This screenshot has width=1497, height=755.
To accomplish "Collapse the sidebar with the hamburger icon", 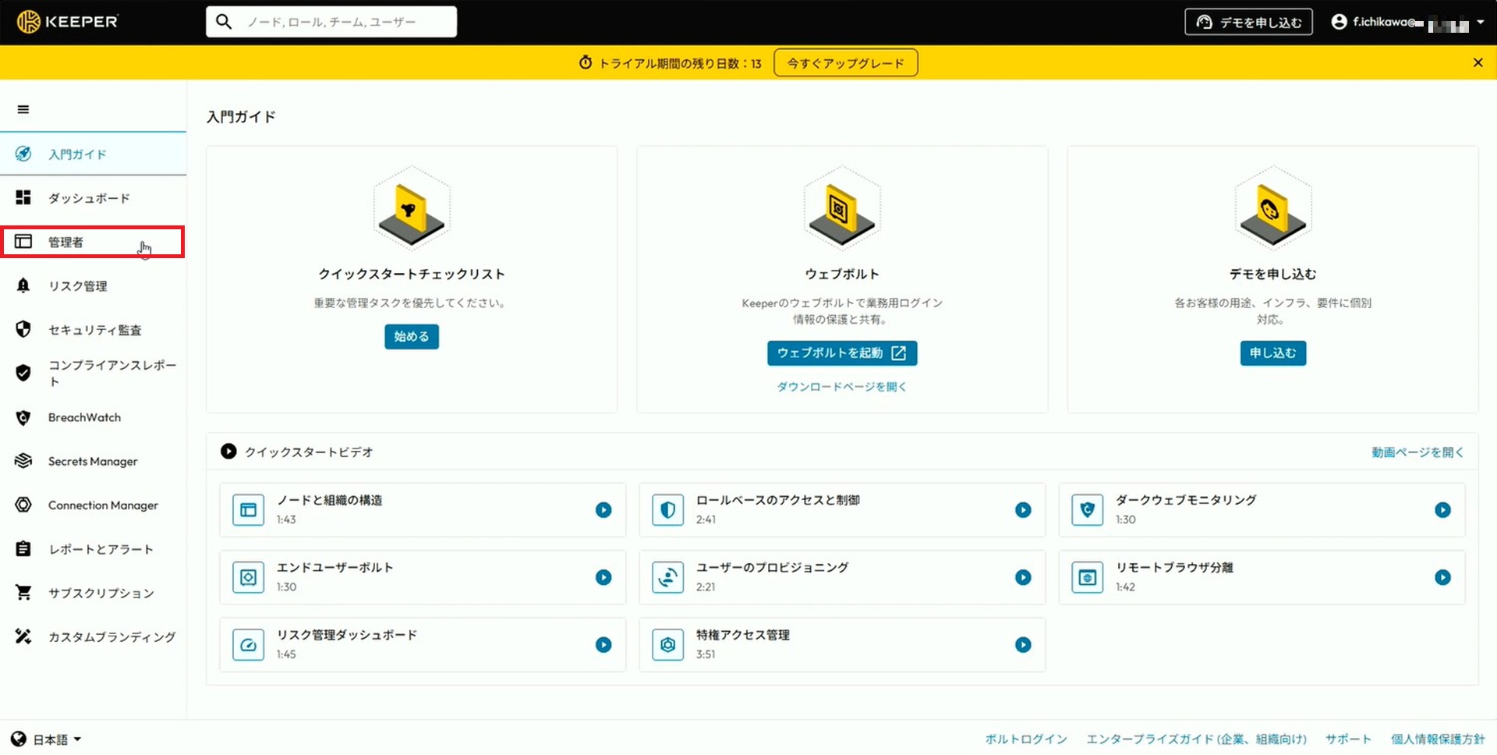I will pos(23,108).
